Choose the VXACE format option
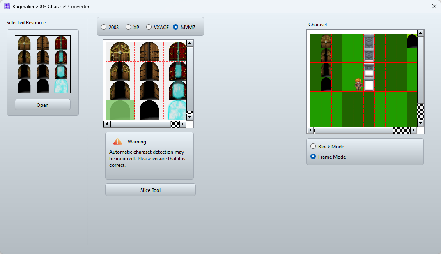This screenshot has width=441, height=254. pyautogui.click(x=149, y=27)
